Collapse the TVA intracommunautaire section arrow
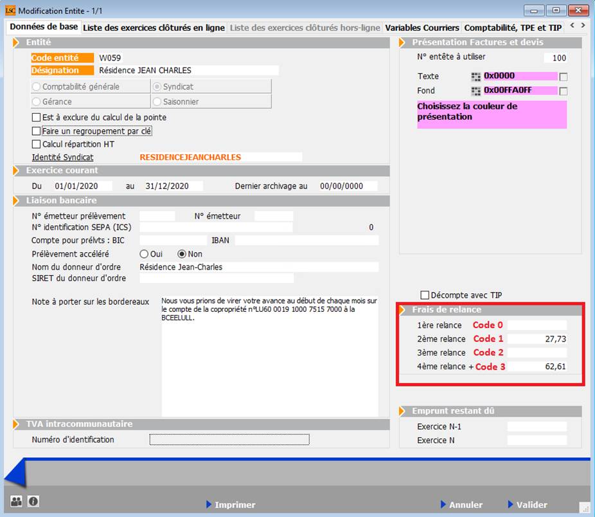Image resolution: width=595 pixels, height=517 pixels. [x=16, y=424]
